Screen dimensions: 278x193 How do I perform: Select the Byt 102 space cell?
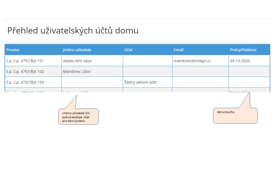tap(25, 72)
